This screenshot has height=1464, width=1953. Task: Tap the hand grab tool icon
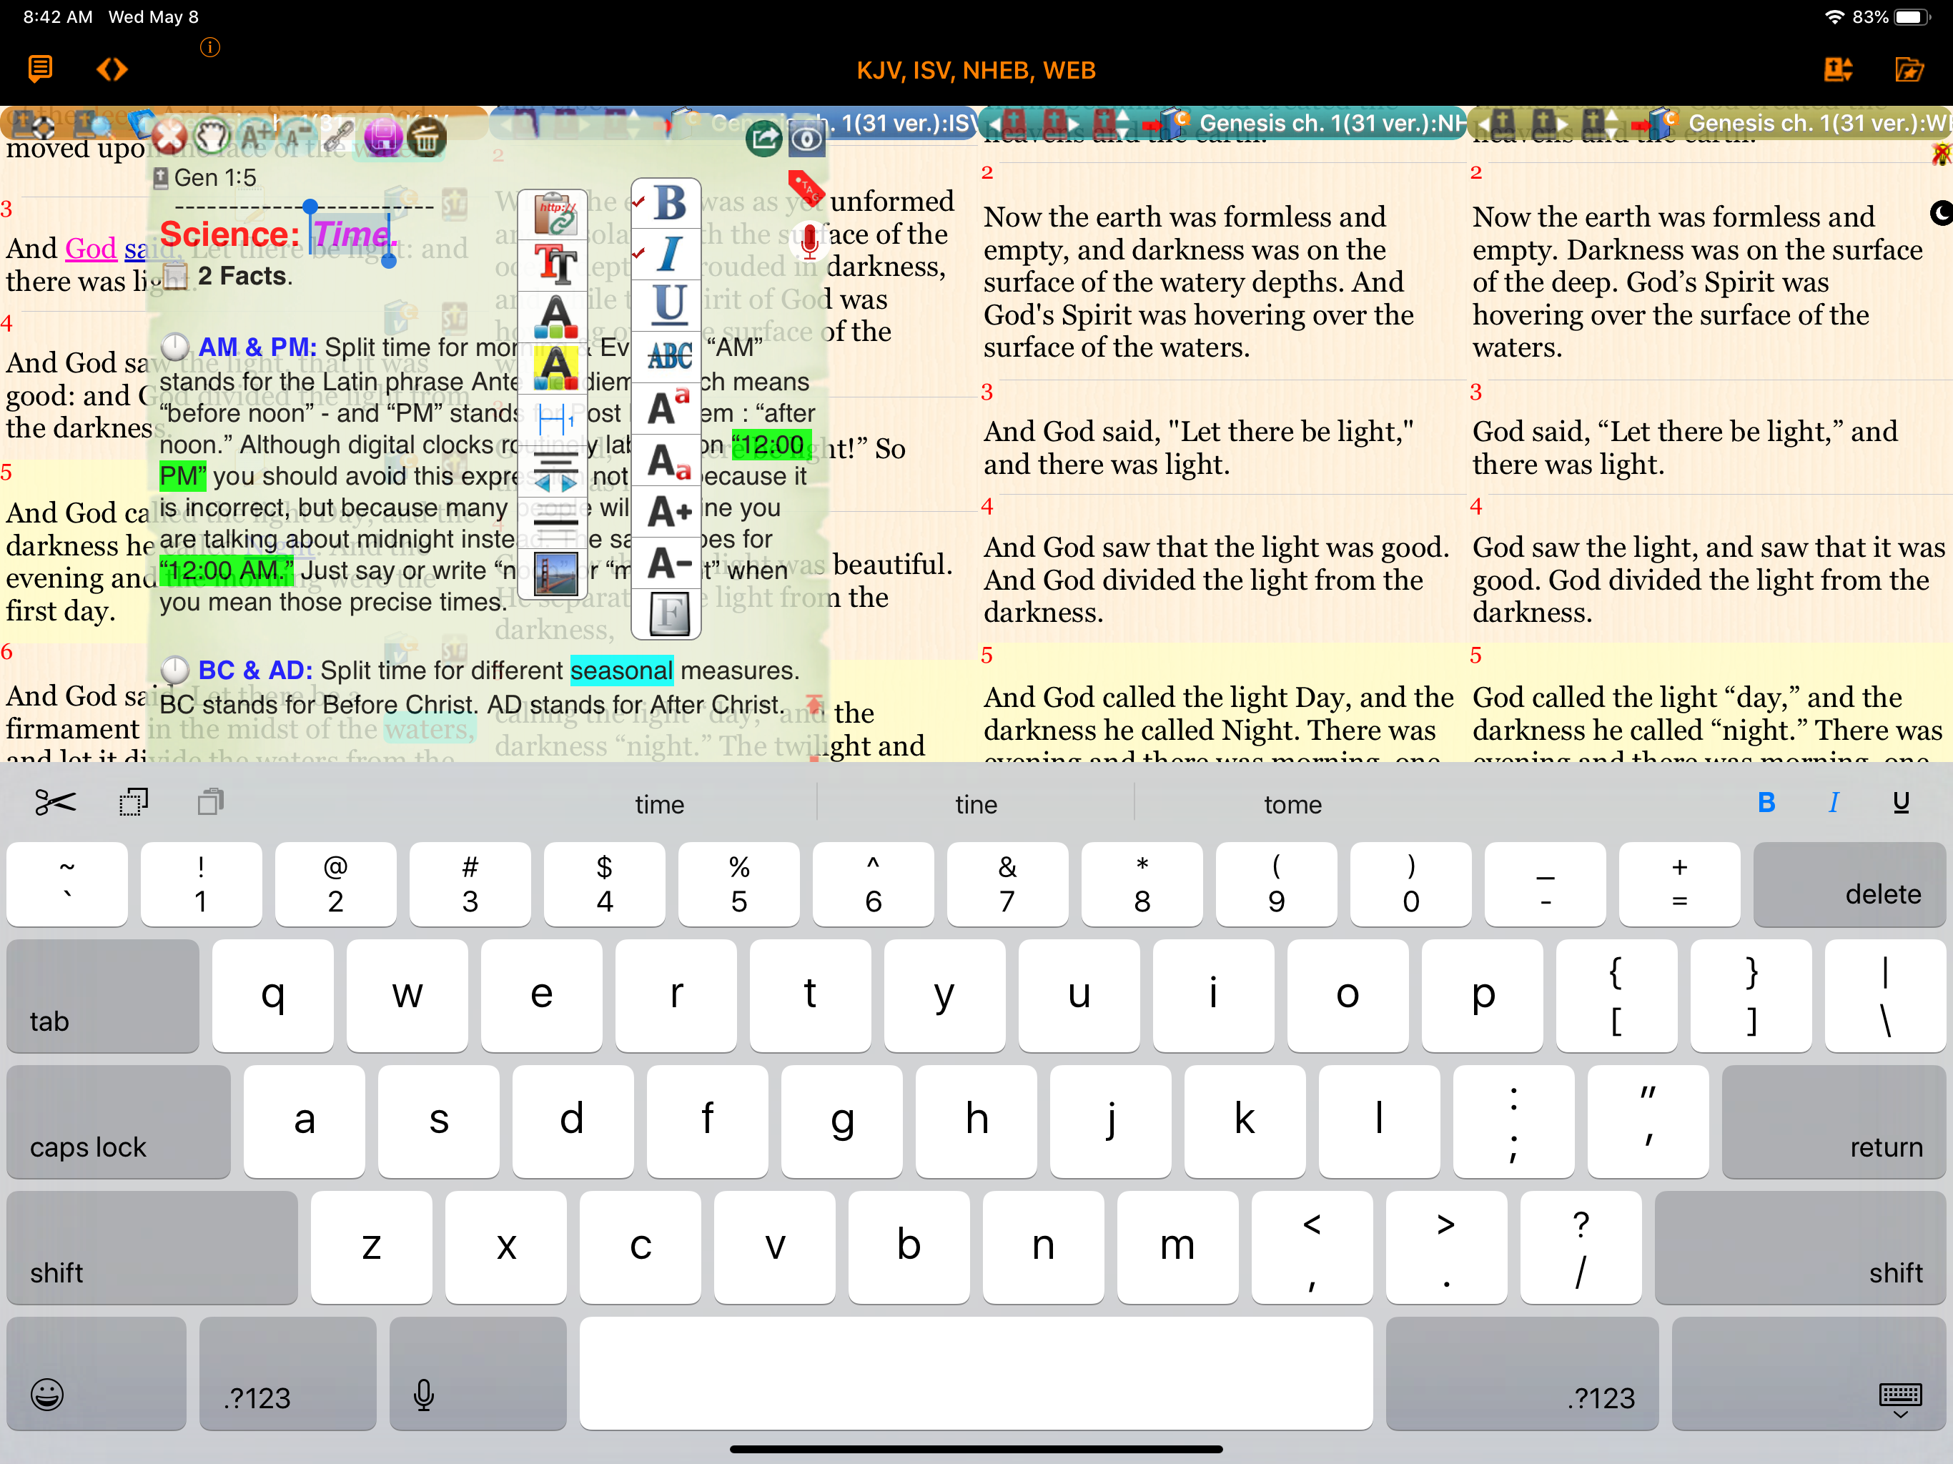tap(212, 136)
